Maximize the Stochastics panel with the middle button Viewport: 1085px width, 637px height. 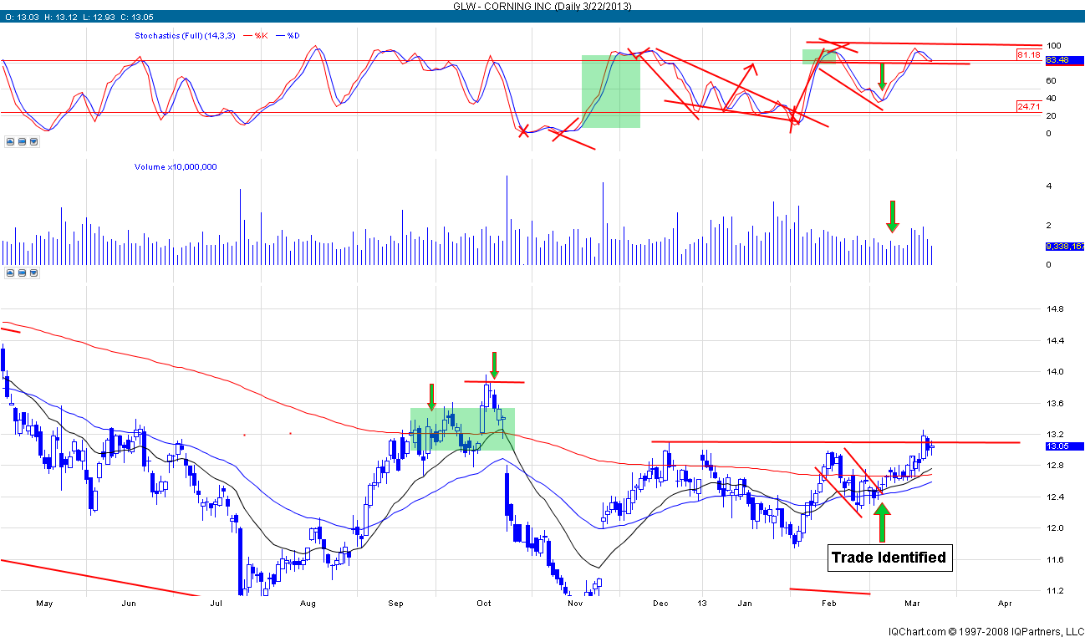[22, 142]
